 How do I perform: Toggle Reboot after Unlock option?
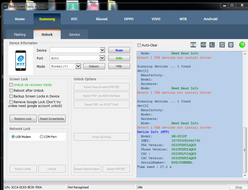11,91
